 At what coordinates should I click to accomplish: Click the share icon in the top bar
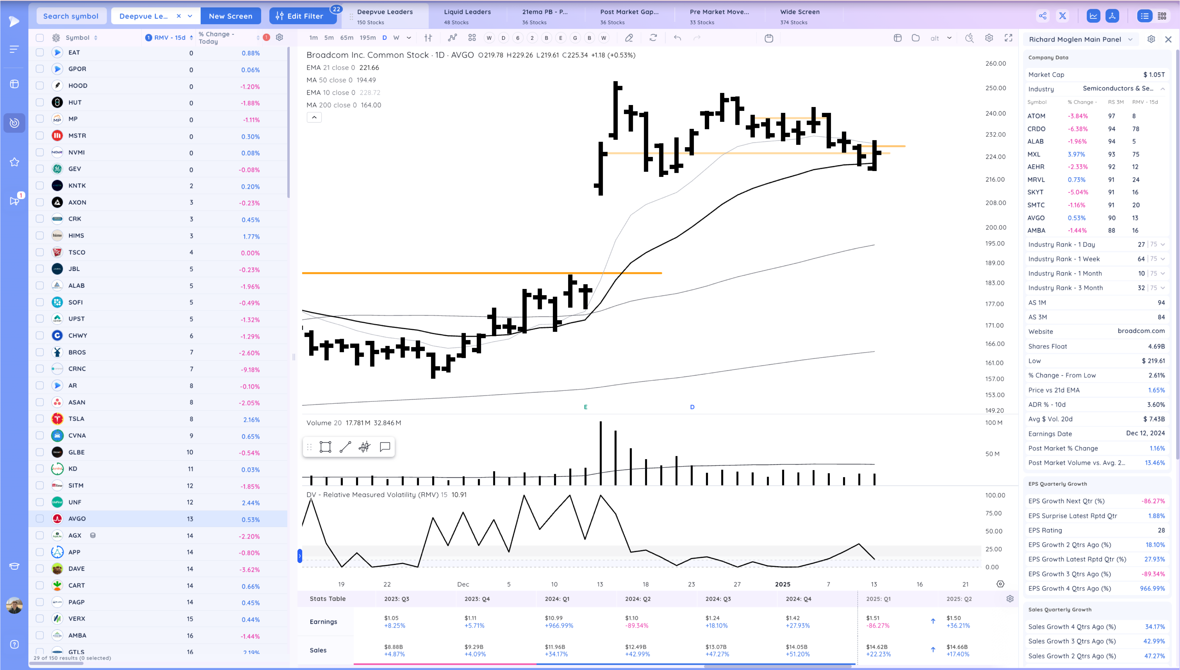click(1043, 16)
